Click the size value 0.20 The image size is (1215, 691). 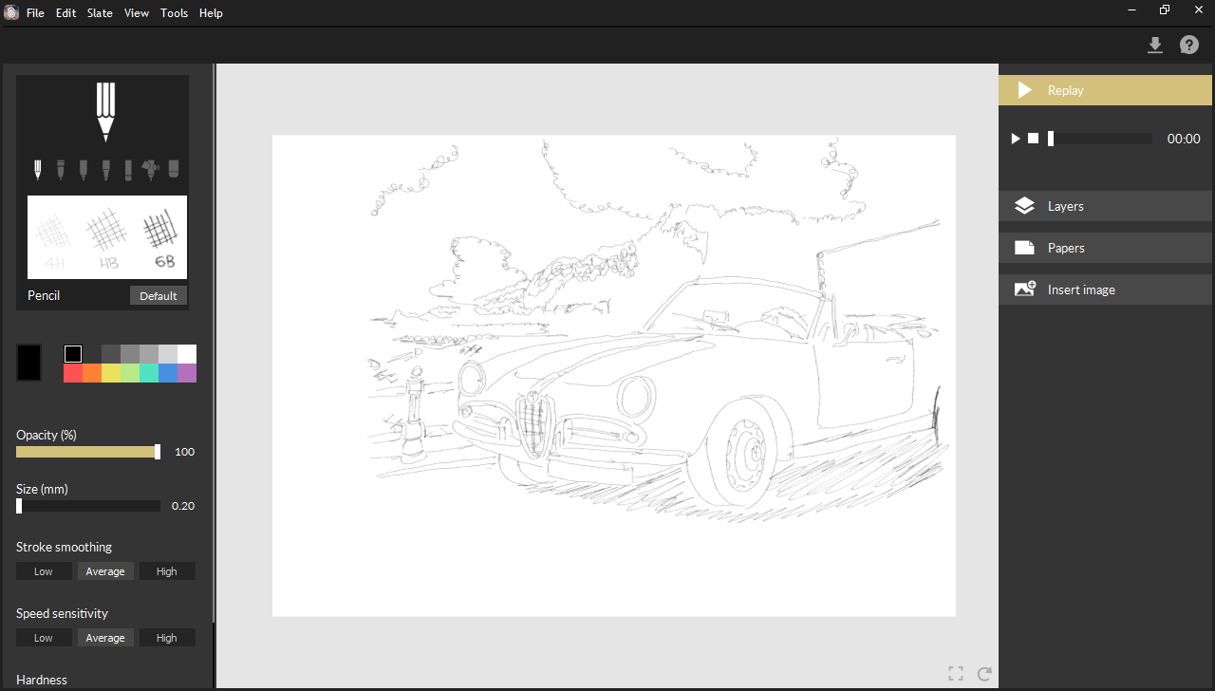tap(183, 506)
